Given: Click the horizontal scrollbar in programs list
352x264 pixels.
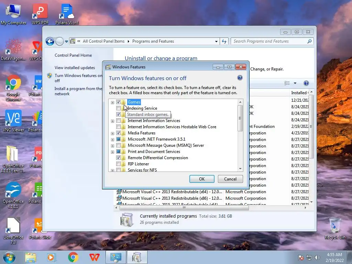Looking at the screenshot, I should pyautogui.click(x=184, y=208).
